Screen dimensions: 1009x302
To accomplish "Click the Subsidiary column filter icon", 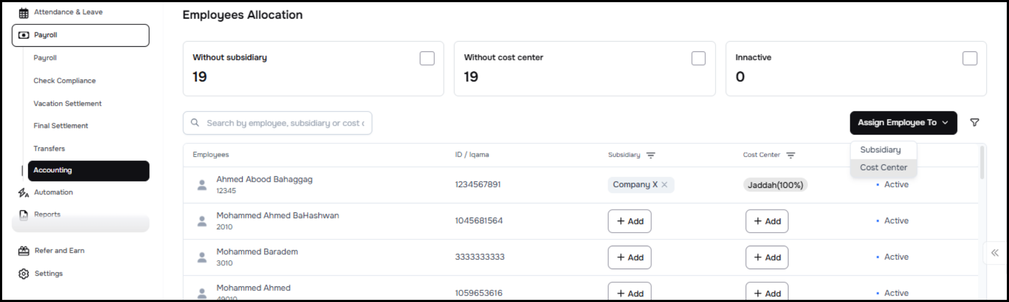I will (x=651, y=155).
